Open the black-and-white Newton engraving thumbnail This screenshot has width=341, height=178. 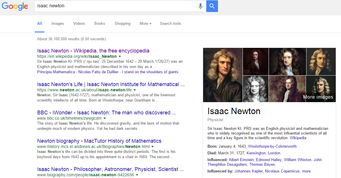coord(256,89)
